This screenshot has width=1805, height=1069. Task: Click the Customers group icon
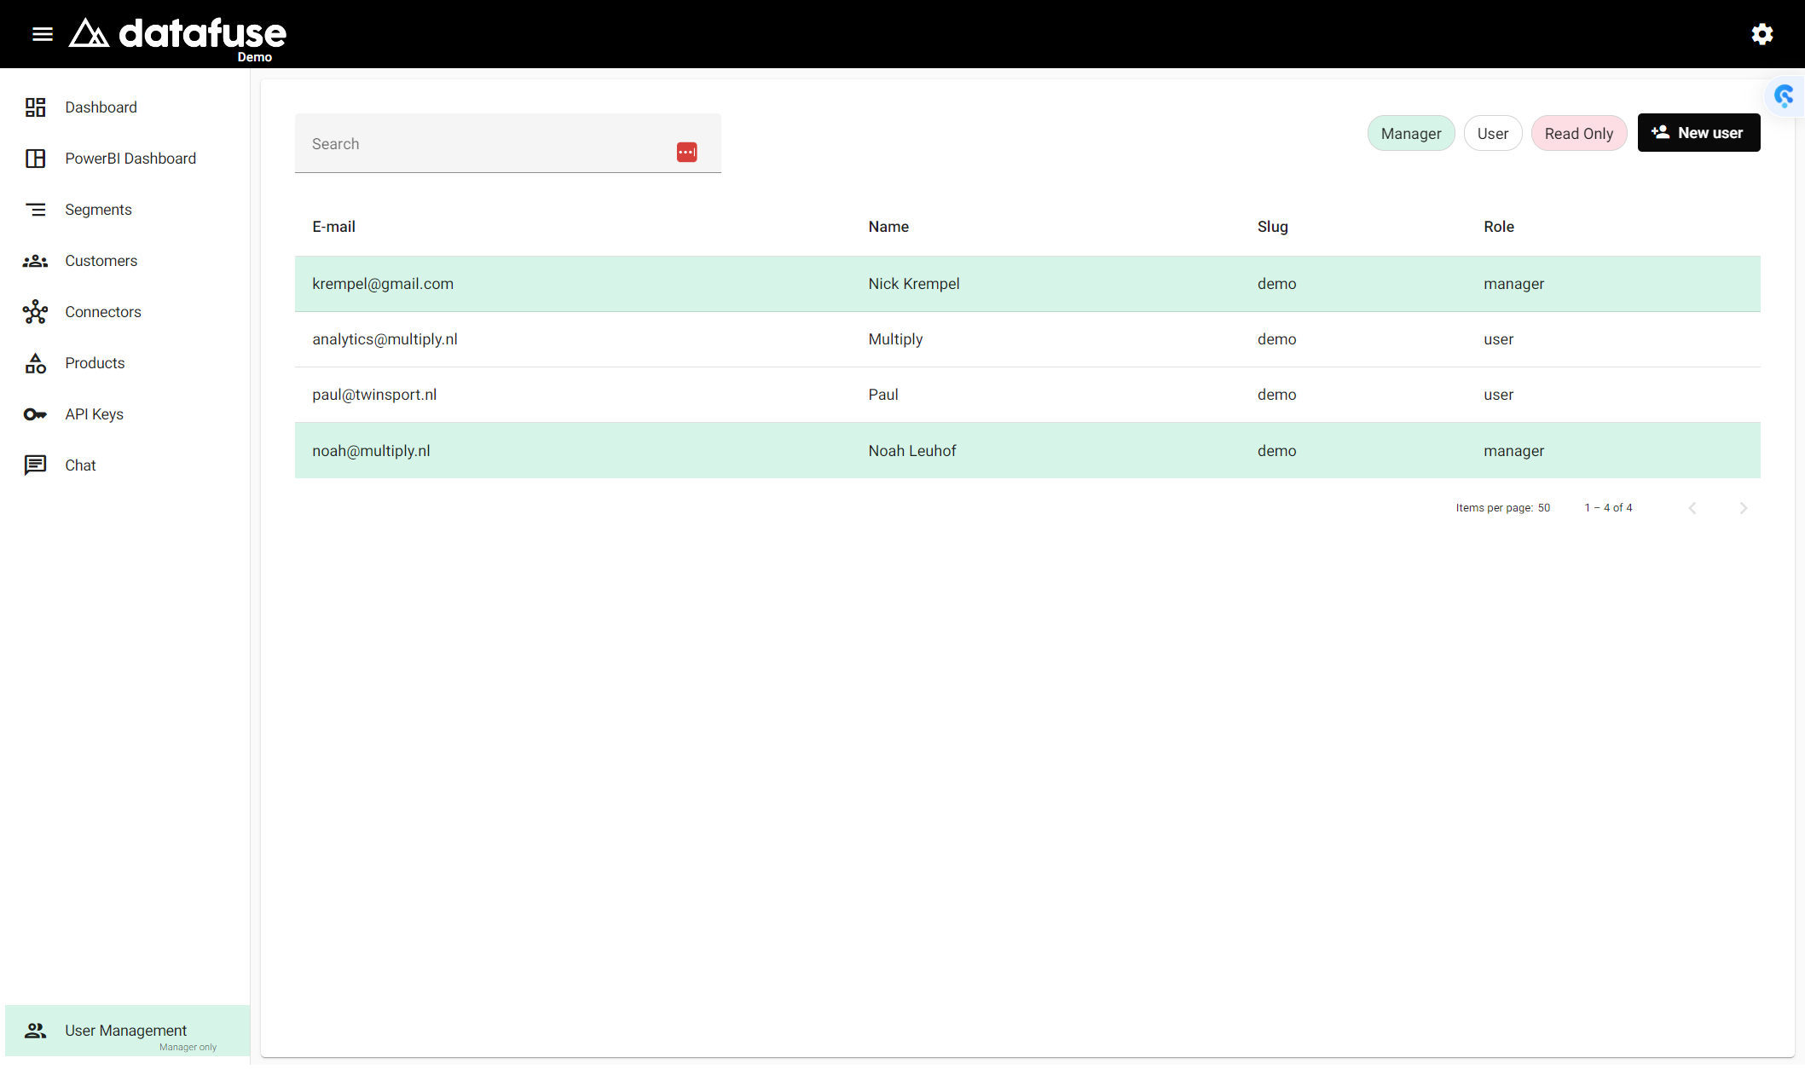point(35,261)
